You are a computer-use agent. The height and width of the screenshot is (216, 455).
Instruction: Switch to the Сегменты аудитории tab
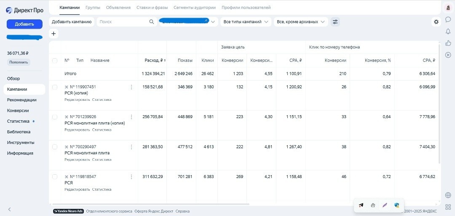point(194,8)
